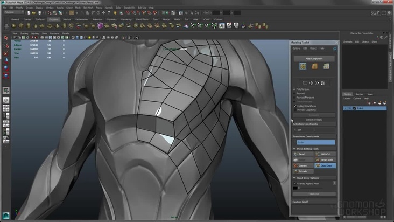Toggle Sculpt layer visibility checkbox
The height and width of the screenshot is (222, 394).
point(346,108)
